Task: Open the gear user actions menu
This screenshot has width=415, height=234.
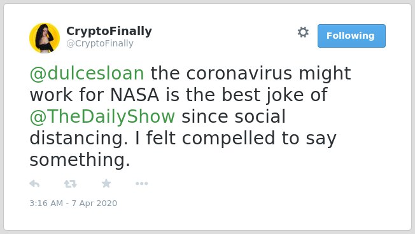Action: click(x=303, y=32)
